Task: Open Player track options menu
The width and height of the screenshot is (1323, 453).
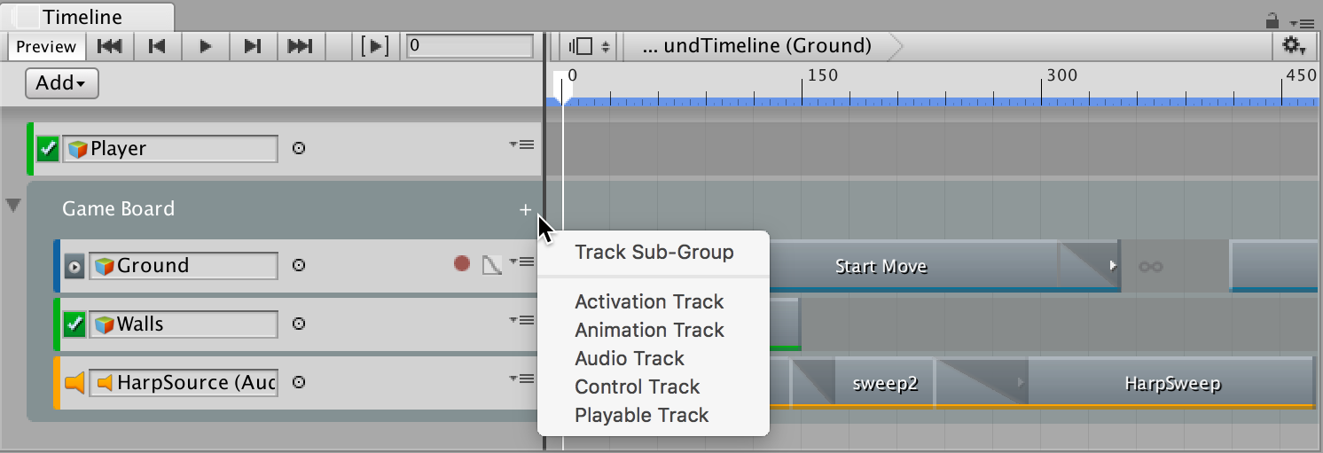Action: click(522, 144)
